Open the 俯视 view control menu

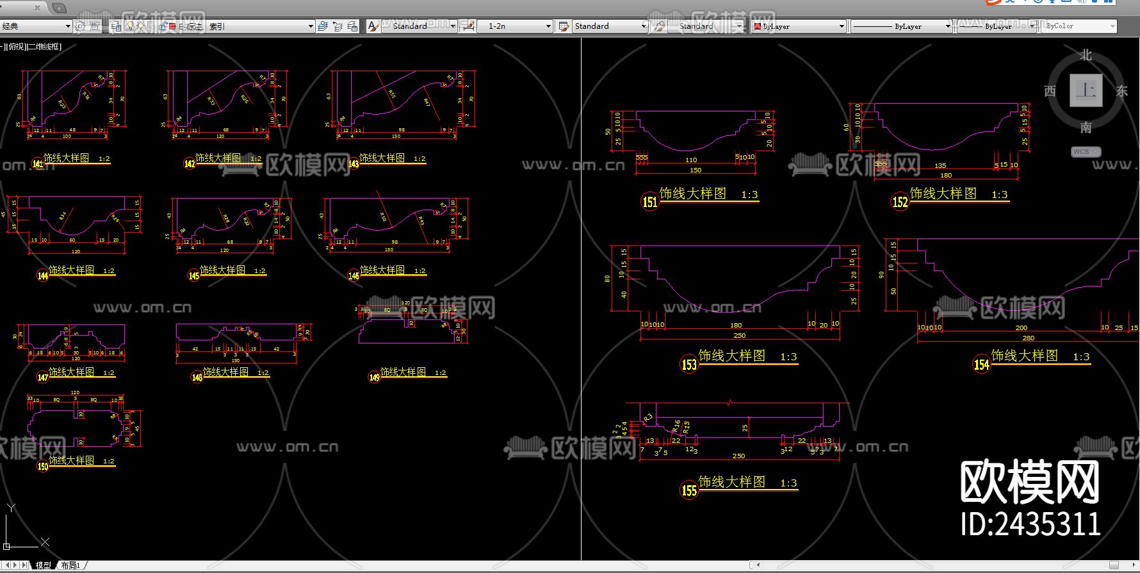pos(17,47)
